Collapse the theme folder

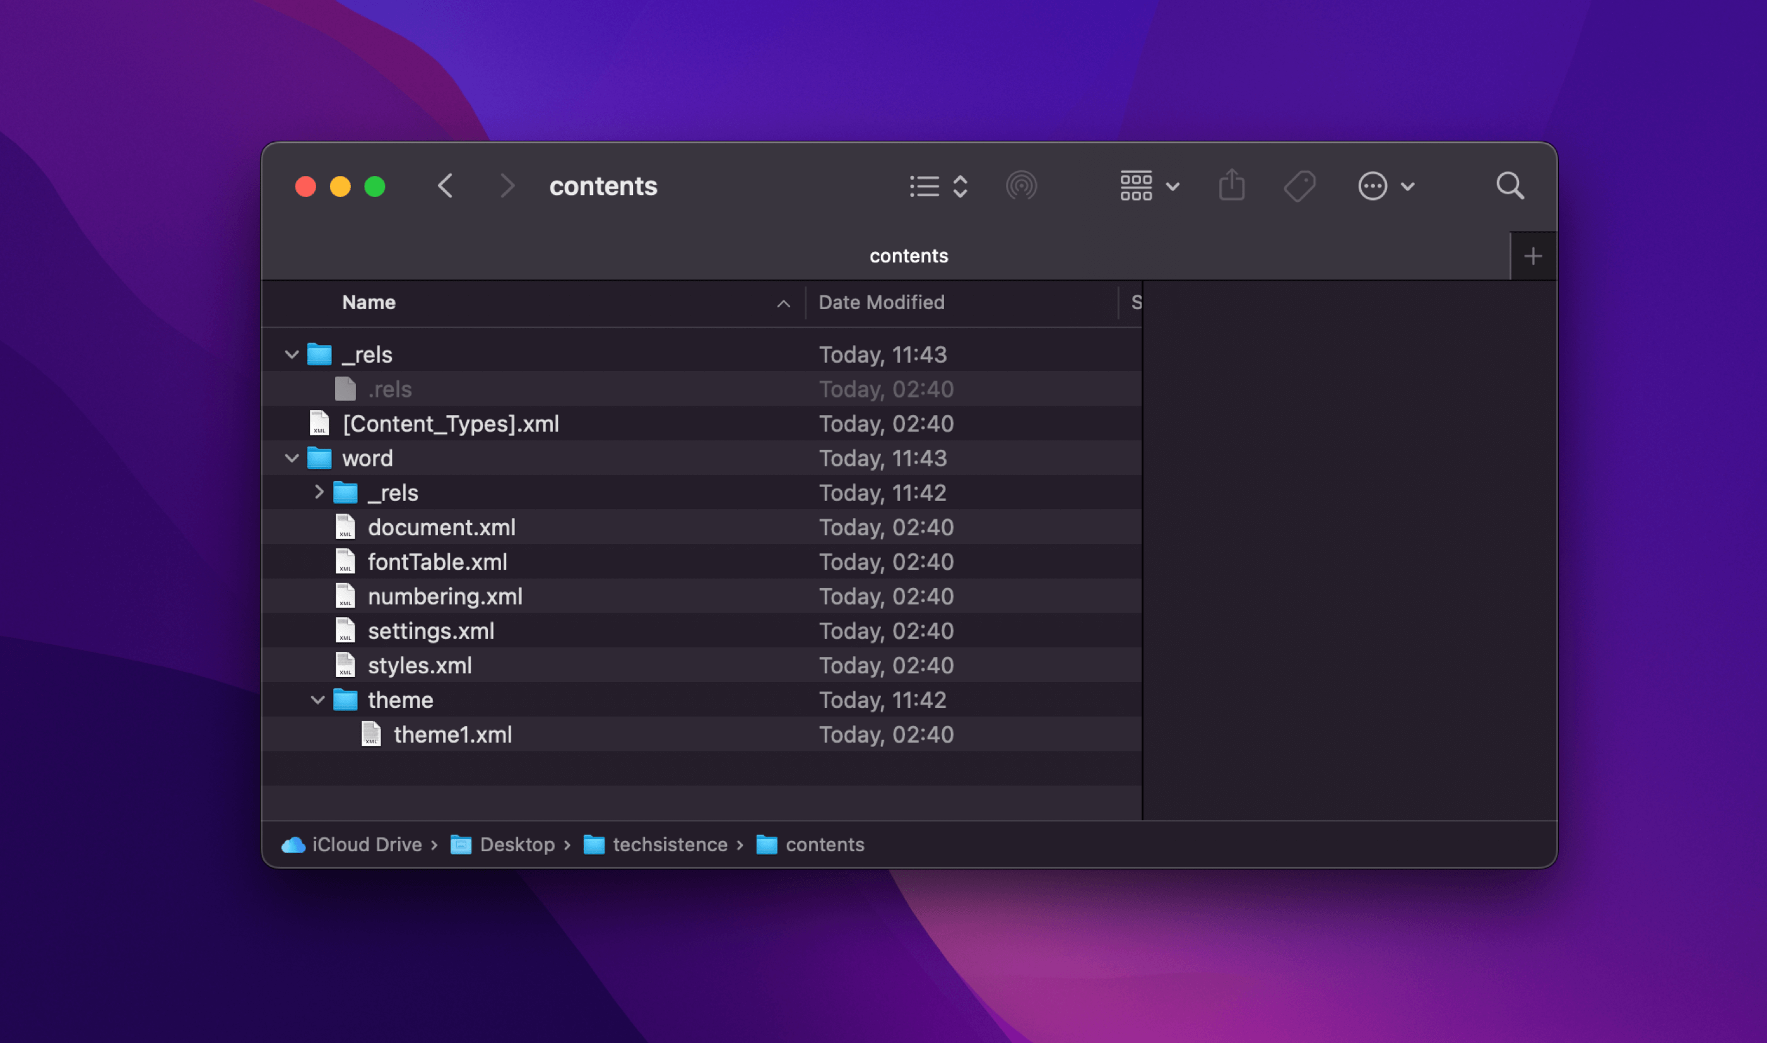click(x=317, y=700)
